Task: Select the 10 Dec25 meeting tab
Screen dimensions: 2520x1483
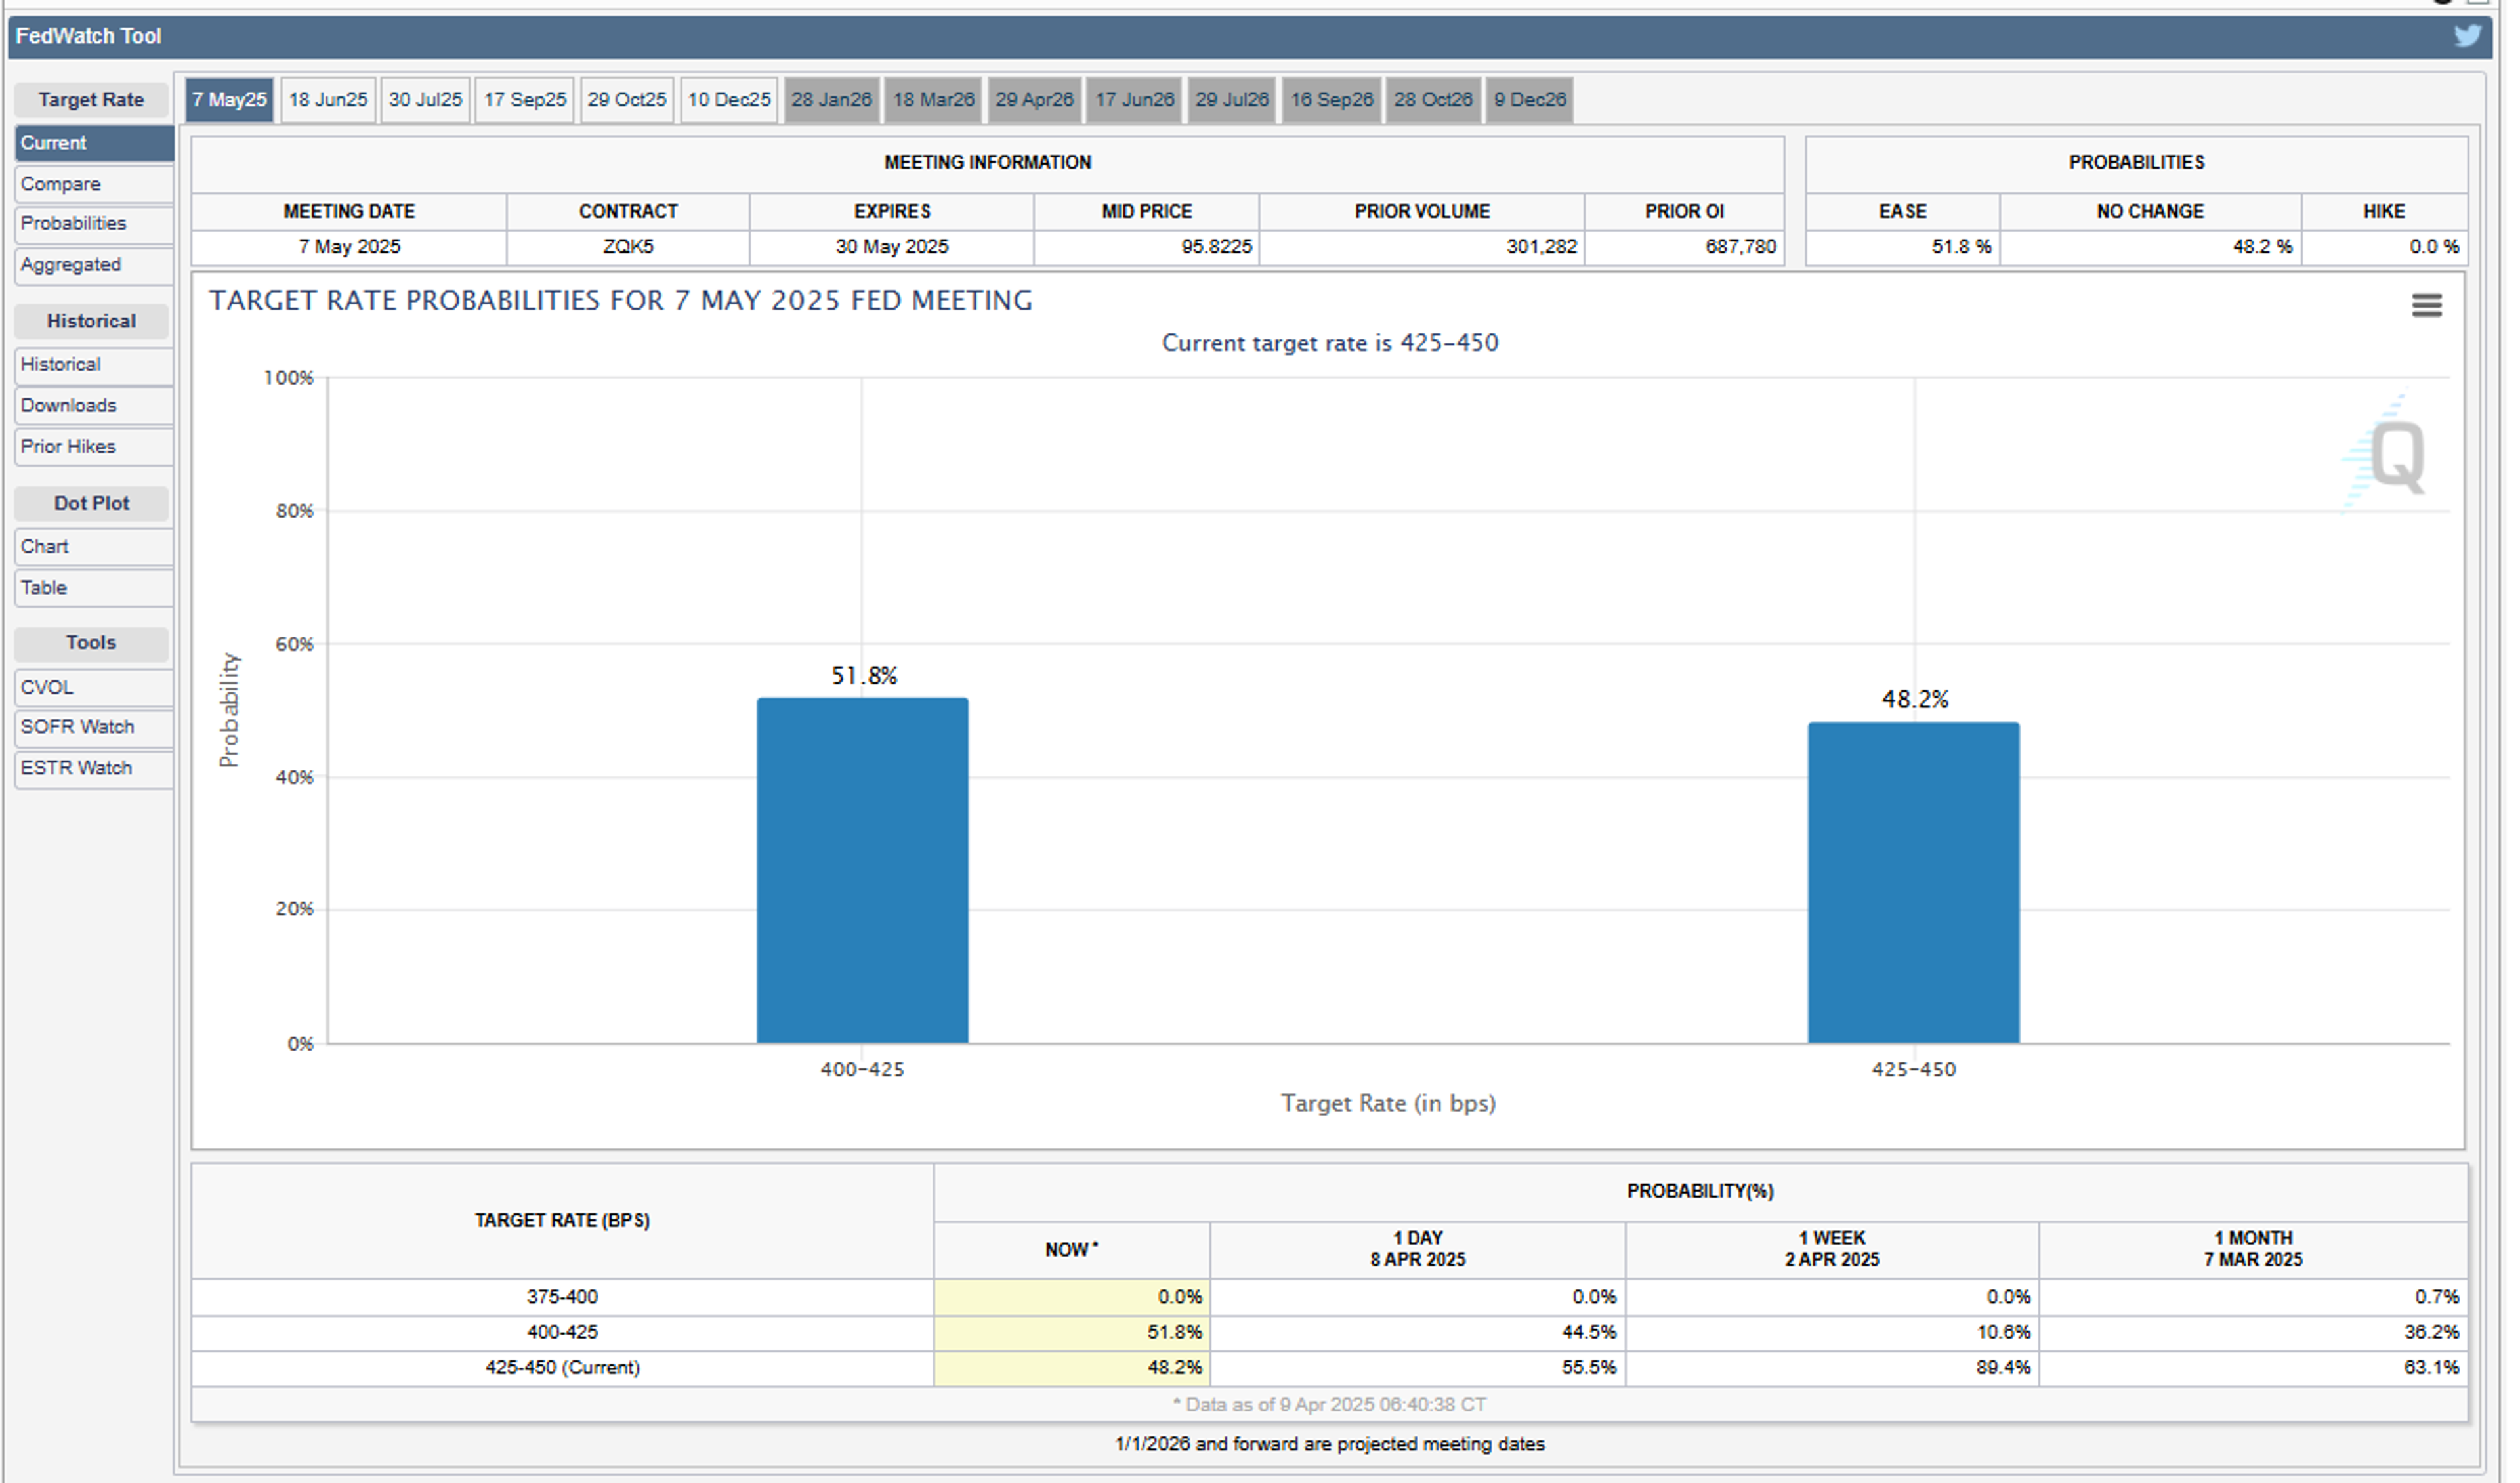Action: (729, 100)
